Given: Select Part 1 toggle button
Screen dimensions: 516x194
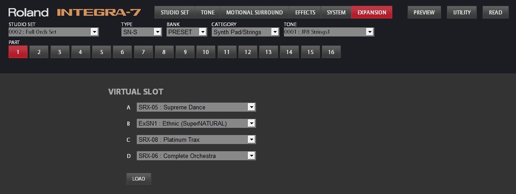Looking at the screenshot, I should [18, 52].
